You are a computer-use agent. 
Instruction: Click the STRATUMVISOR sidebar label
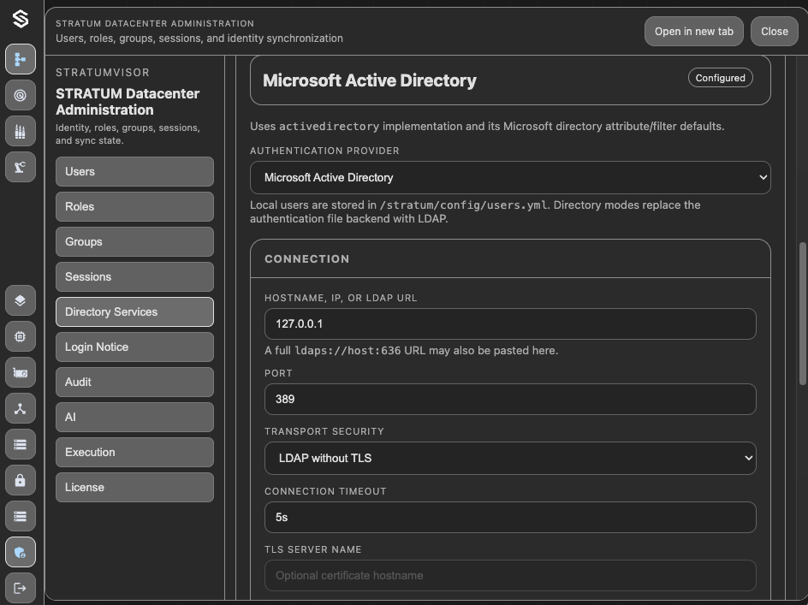point(103,73)
